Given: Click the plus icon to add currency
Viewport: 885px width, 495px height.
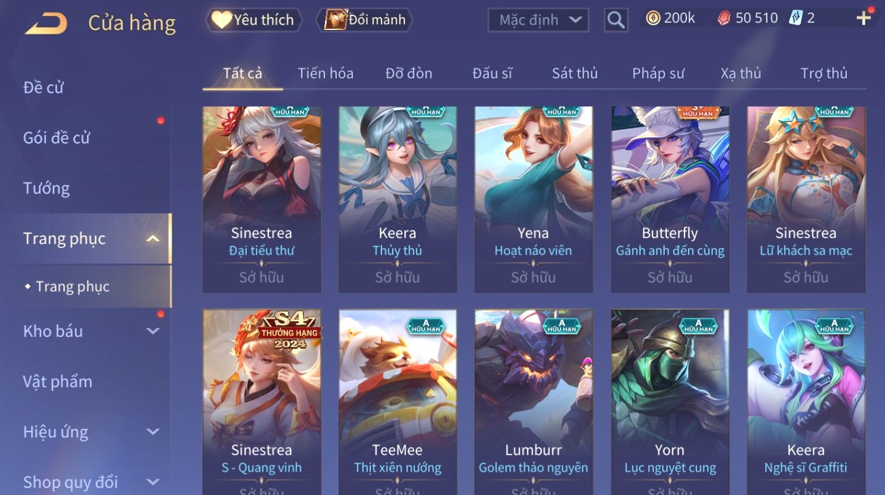Looking at the screenshot, I should tap(863, 18).
